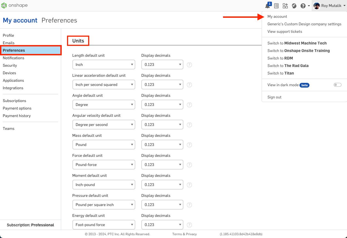Expand the Angle default unit dropdown
Screen dimensions: 347x238
pyautogui.click(x=103, y=105)
